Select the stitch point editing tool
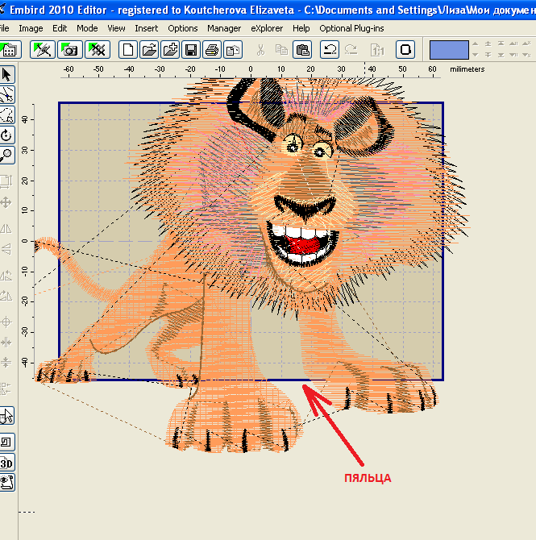536x540 pixels. point(6,95)
